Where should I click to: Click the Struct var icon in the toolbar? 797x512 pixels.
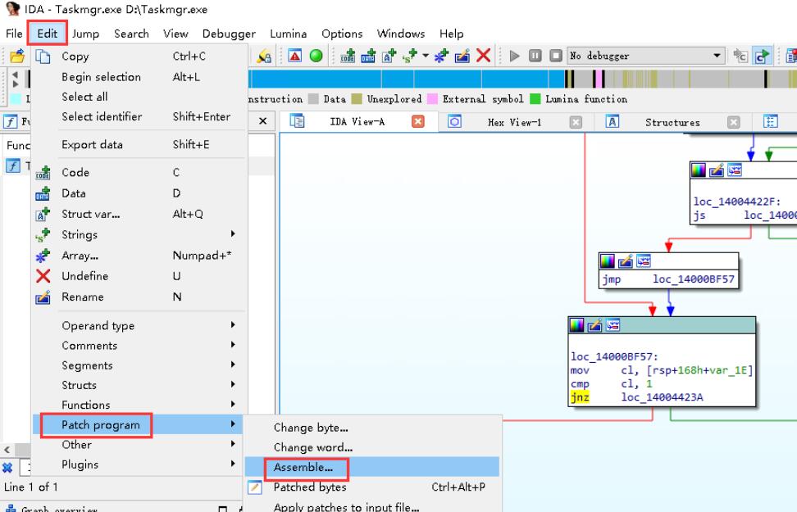(389, 56)
